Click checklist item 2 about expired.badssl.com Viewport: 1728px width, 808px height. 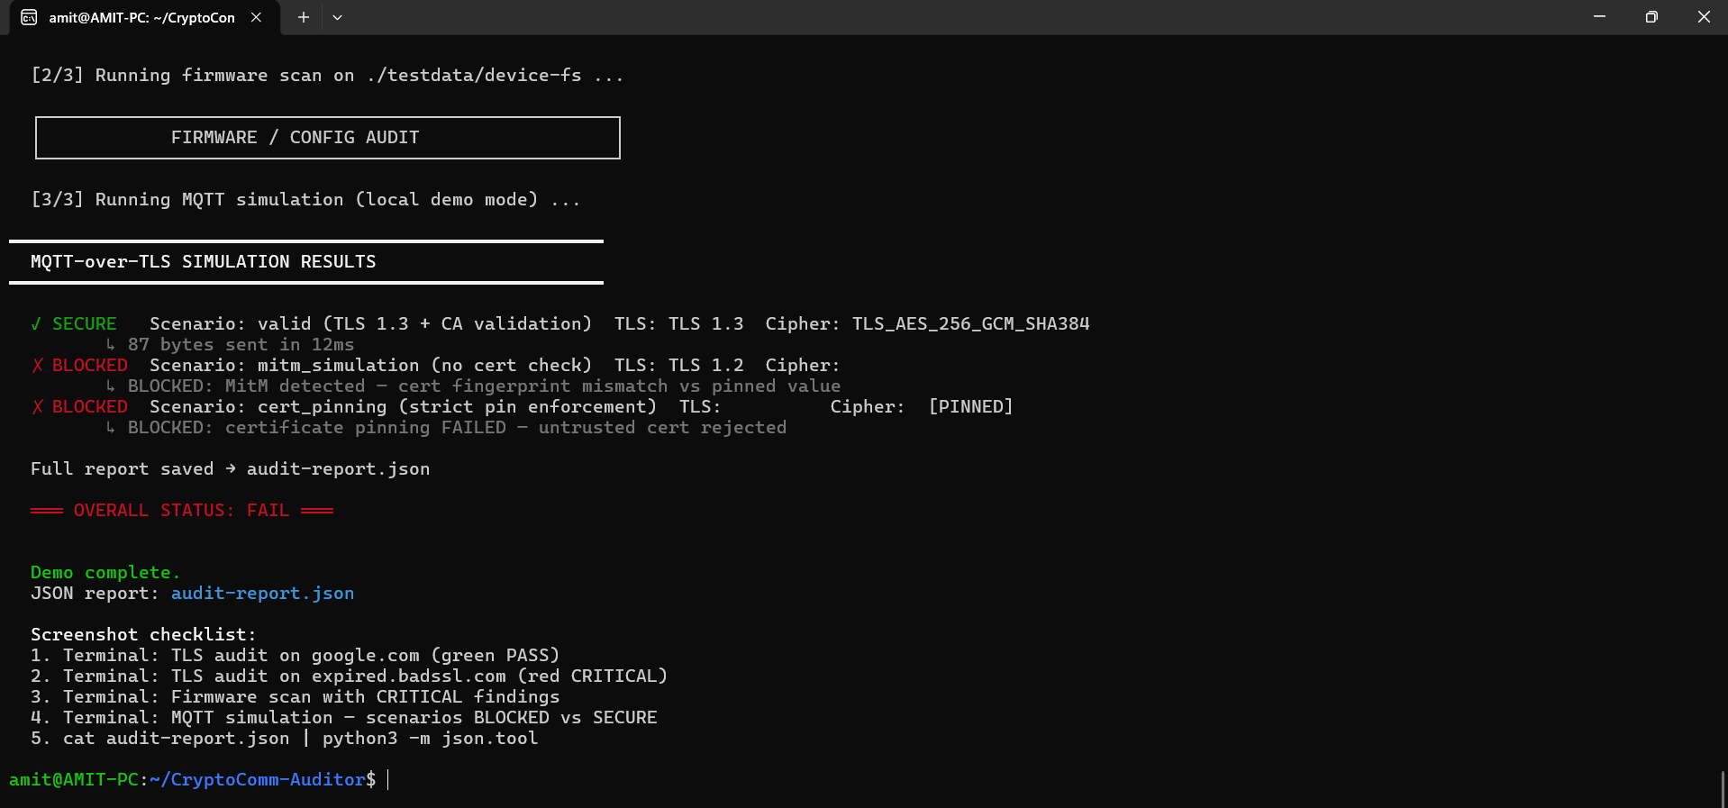pos(350,676)
